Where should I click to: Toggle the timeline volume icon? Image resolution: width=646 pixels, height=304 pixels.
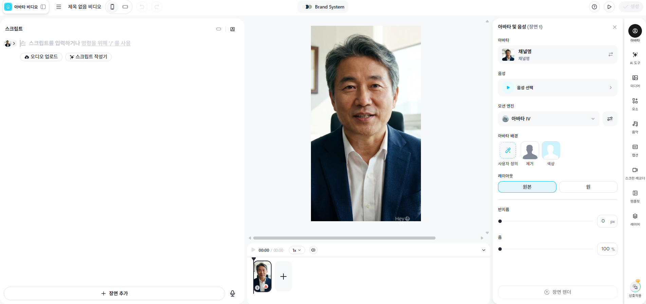coord(313,250)
